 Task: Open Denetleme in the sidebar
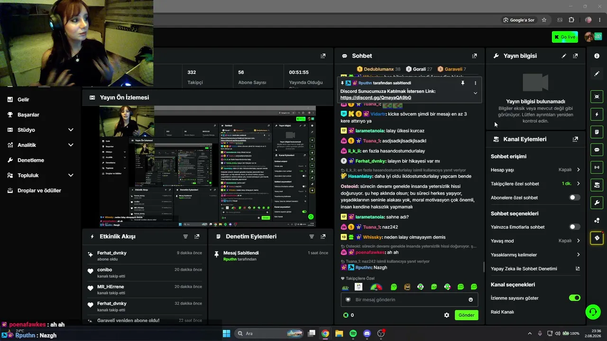(30, 160)
